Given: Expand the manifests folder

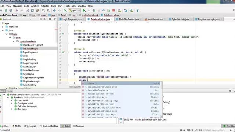Looking at the screenshot, I should [3, 27].
